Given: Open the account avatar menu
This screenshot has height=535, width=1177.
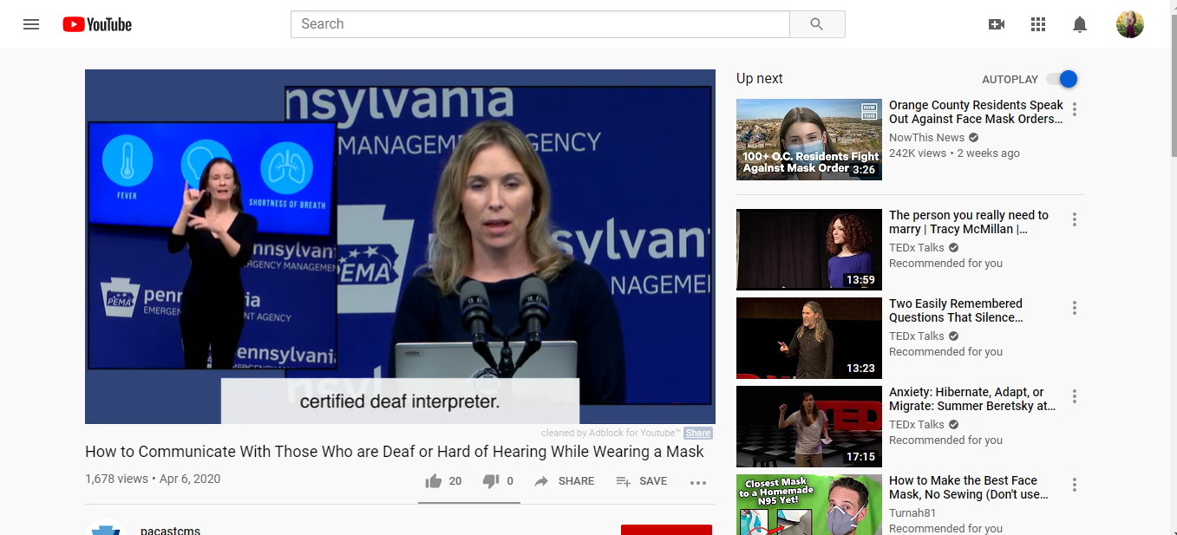Looking at the screenshot, I should pyautogui.click(x=1129, y=24).
